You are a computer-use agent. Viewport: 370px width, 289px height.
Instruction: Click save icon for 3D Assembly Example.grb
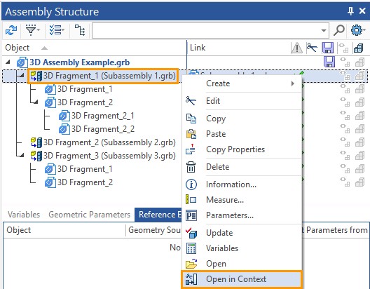[329, 62]
